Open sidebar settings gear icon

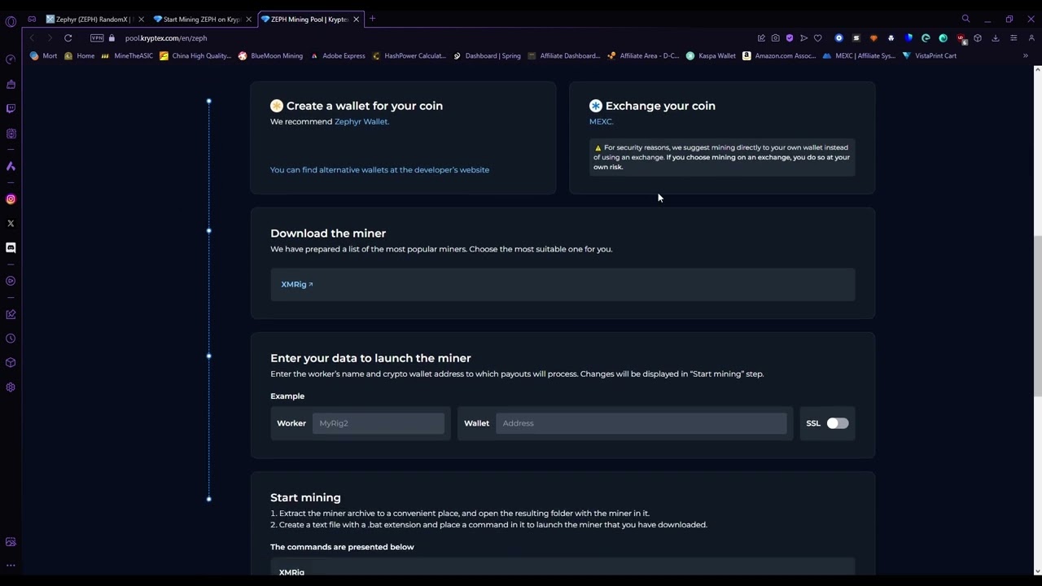click(11, 387)
